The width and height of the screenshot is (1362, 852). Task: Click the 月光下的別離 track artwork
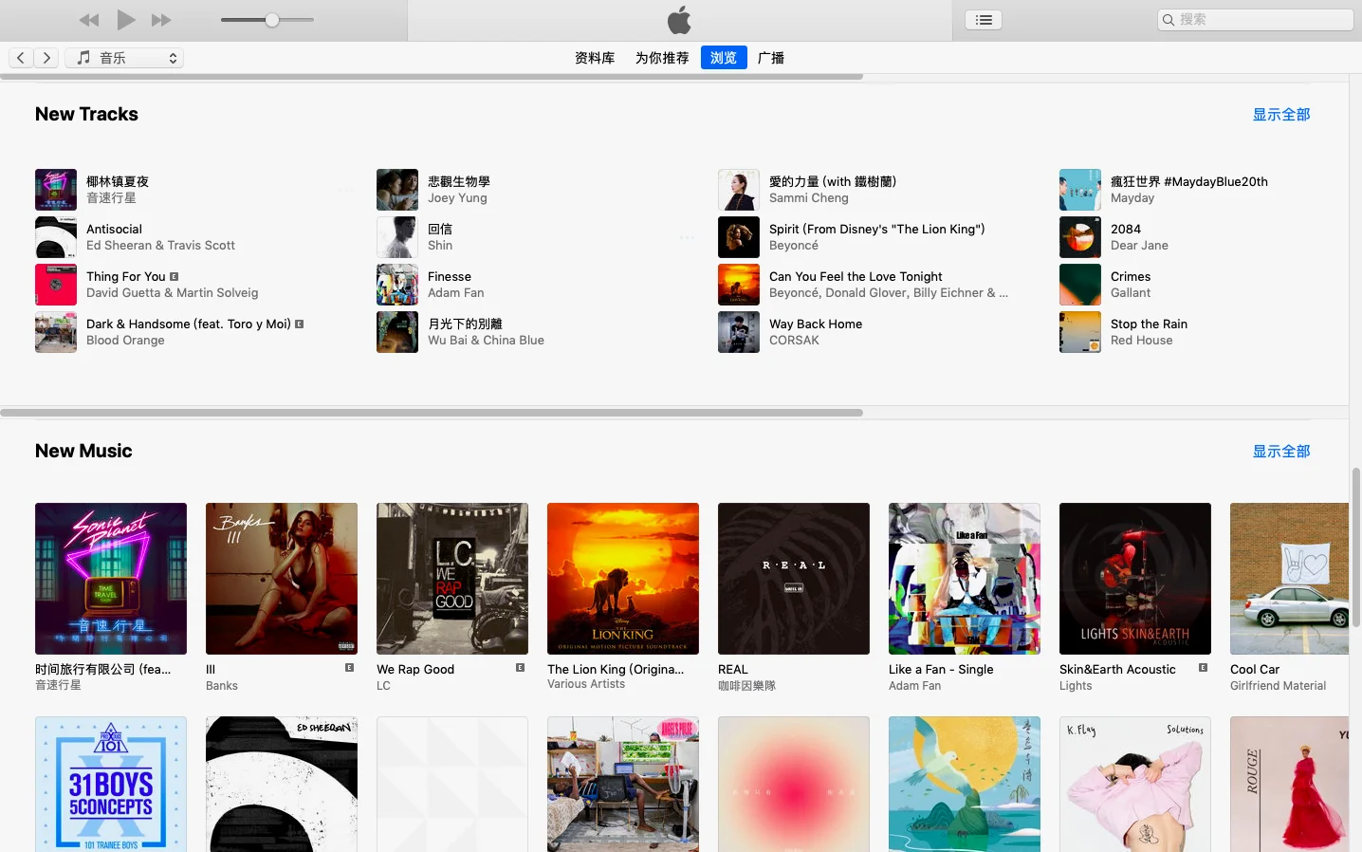[x=397, y=332]
